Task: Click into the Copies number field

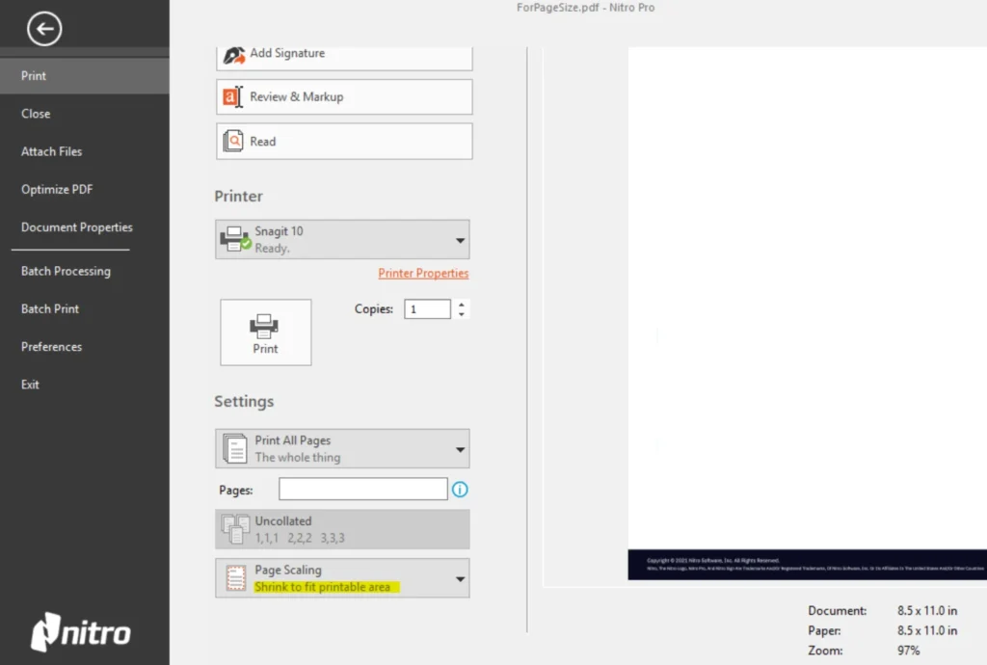Action: pos(427,309)
